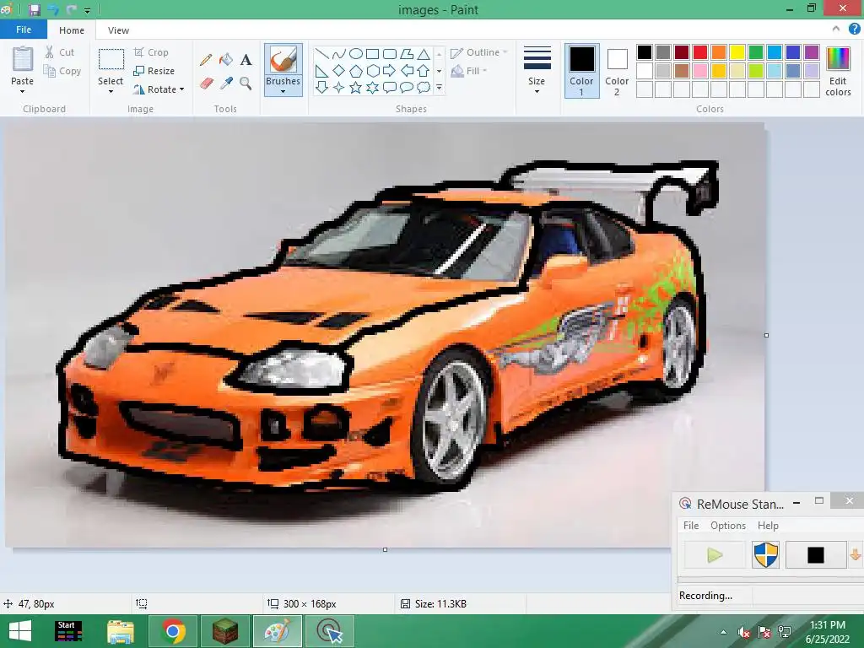Select the Color picker eyedropper tool
Image resolution: width=864 pixels, height=648 pixels.
point(226,84)
